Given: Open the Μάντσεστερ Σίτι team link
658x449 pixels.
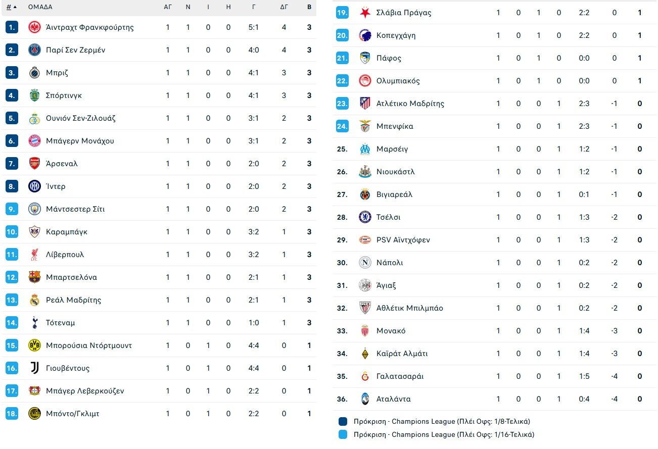Looking at the screenshot, I should tap(75, 209).
